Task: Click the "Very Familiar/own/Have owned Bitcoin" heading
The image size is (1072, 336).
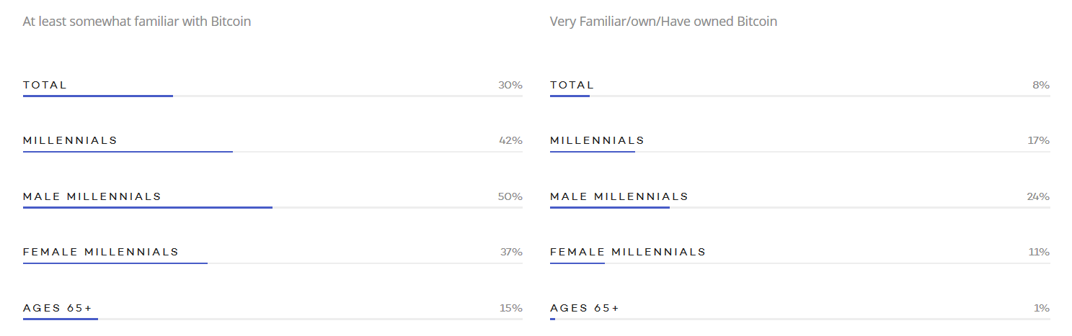Action: point(663,22)
